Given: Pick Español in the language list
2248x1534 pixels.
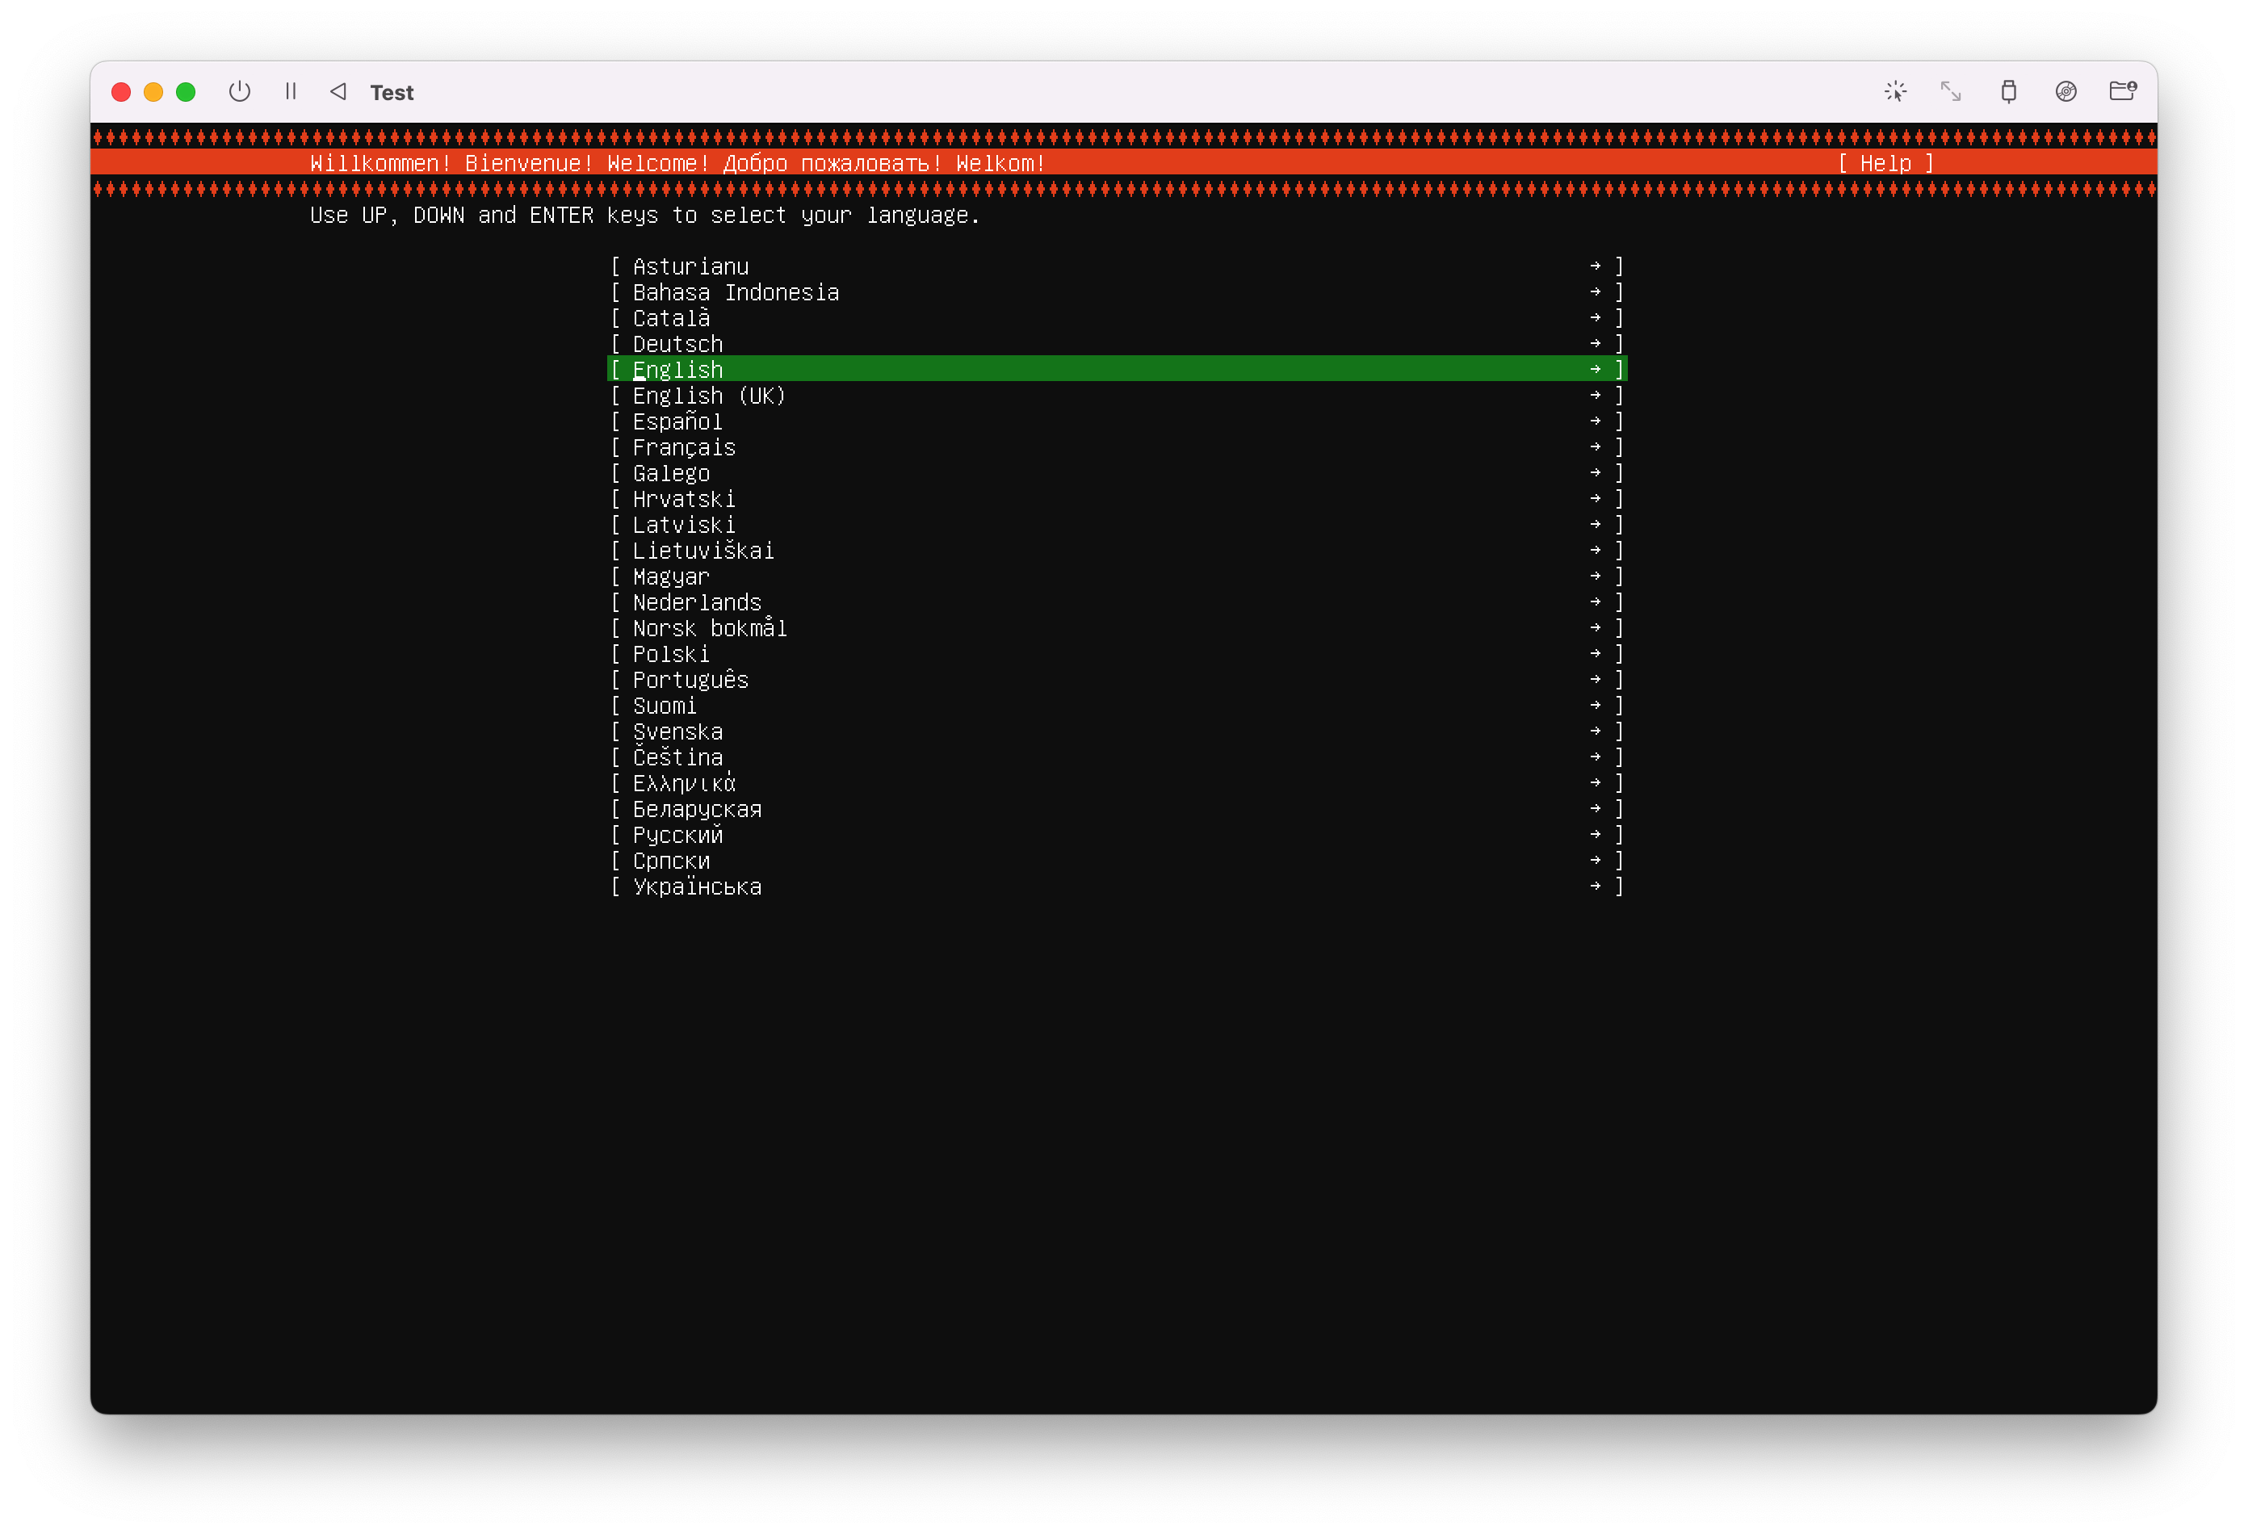Looking at the screenshot, I should coord(677,421).
